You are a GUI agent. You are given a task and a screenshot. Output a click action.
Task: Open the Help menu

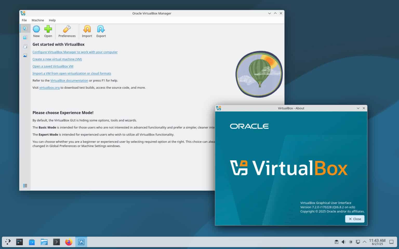click(x=52, y=20)
